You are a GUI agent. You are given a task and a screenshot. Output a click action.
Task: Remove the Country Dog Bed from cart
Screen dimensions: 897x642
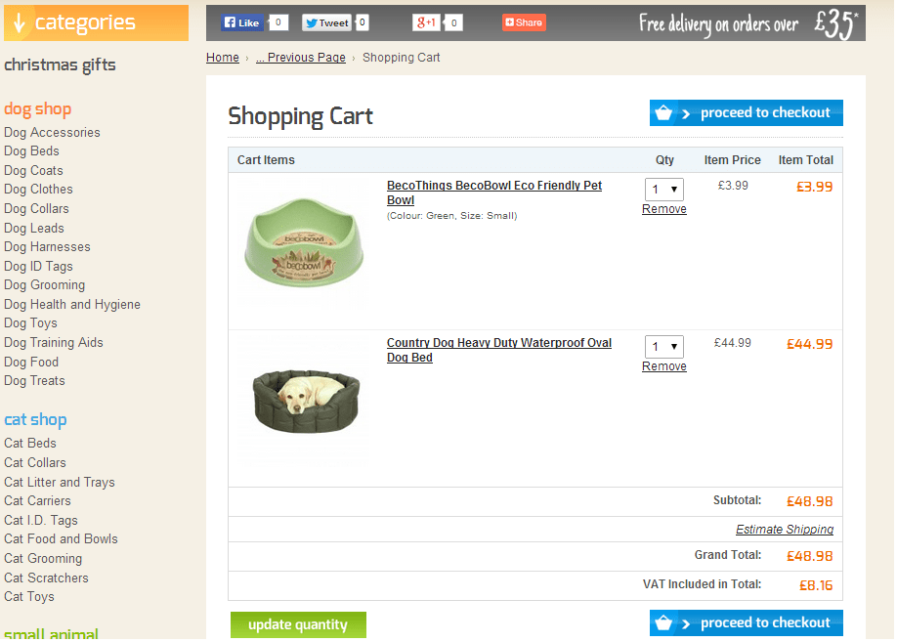click(663, 366)
